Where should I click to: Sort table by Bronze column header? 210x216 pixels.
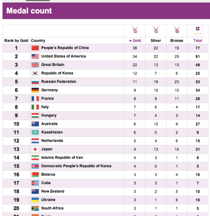(177, 41)
